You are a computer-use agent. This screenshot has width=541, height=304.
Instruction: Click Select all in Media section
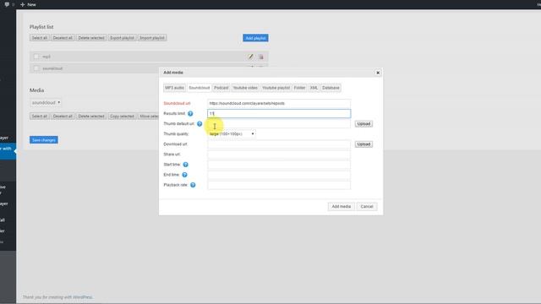point(40,117)
